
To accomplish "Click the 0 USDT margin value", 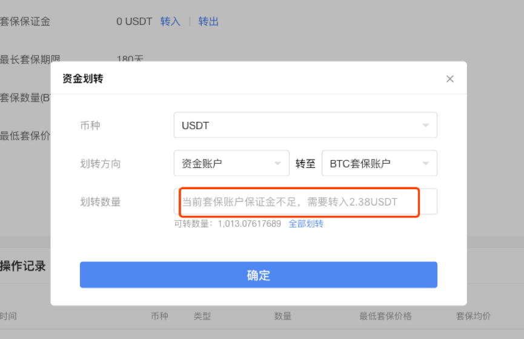I will point(134,22).
